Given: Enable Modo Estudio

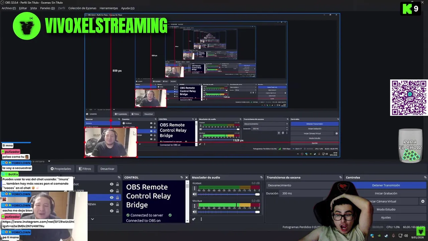Looking at the screenshot, I should pos(386,209).
